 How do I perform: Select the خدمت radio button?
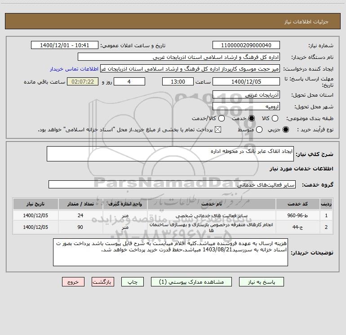tap(252, 118)
